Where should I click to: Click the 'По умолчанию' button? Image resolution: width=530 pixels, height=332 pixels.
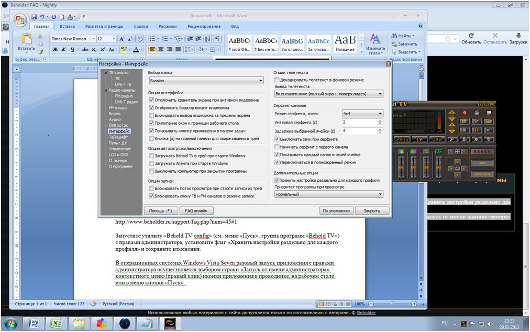[336, 211]
